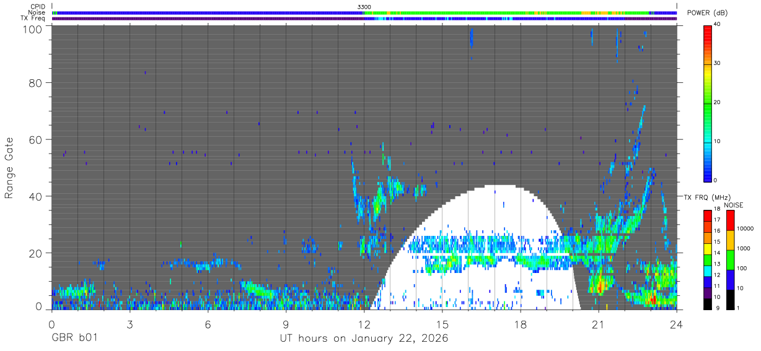Click the 'TX Freq' row label
Image resolution: width=761 pixels, height=351 pixels.
tap(33, 18)
